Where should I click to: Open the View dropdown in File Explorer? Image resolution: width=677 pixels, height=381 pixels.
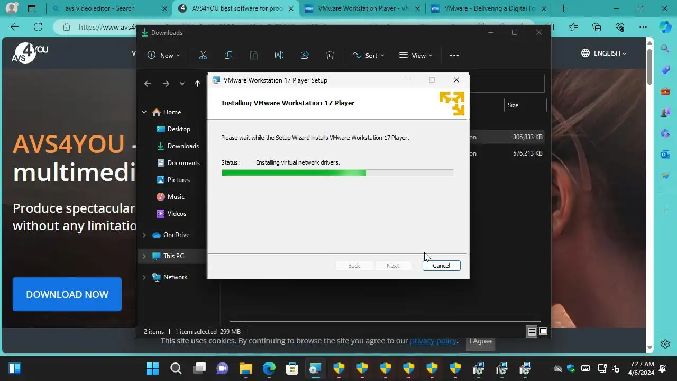point(416,55)
